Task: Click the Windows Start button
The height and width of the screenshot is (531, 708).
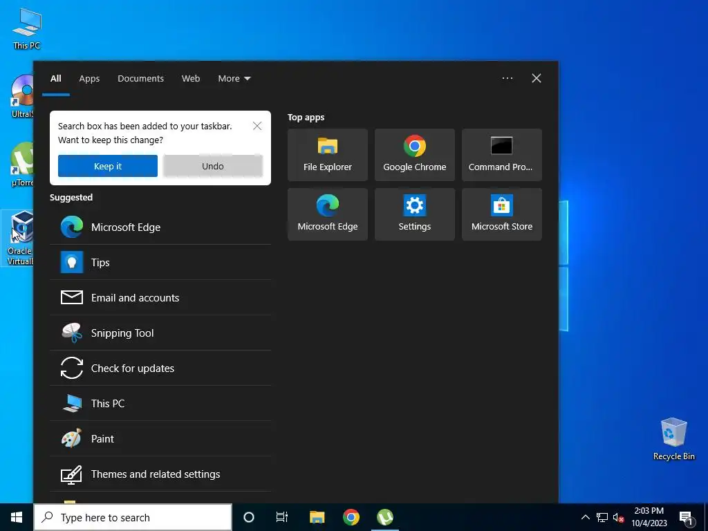Action: click(17, 517)
